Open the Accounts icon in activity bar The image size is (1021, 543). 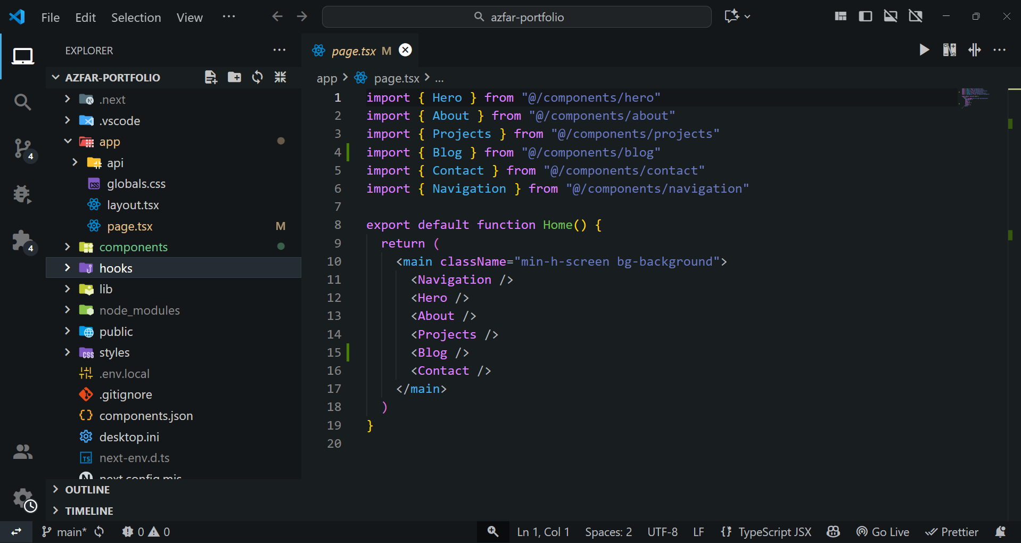tap(22, 452)
